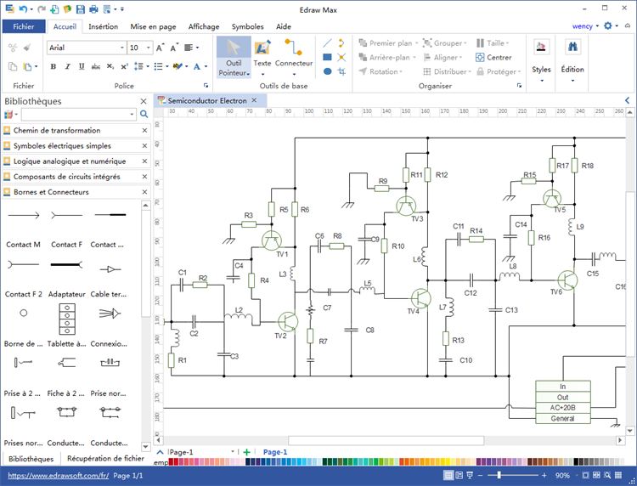Viewport: 637px width, 486px height.
Task: Click fit page icon in status bar
Action: coord(585,475)
